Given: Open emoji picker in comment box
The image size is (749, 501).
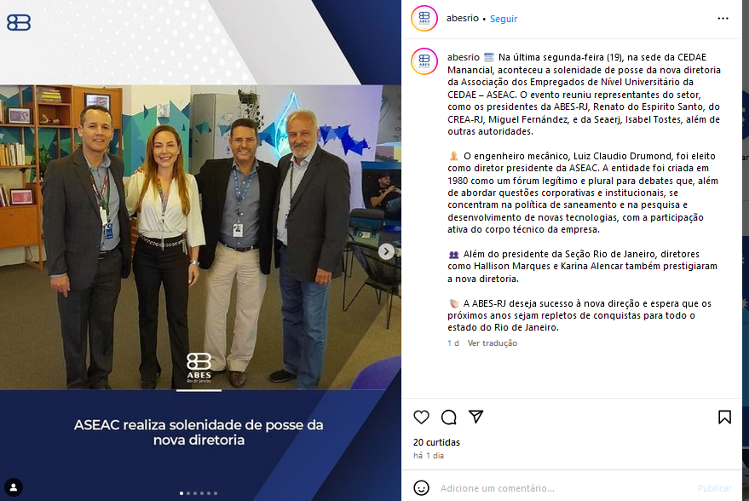Looking at the screenshot, I should coord(421,487).
